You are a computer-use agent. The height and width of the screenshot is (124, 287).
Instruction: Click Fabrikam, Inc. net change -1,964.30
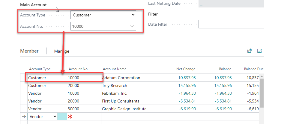coord(187,93)
